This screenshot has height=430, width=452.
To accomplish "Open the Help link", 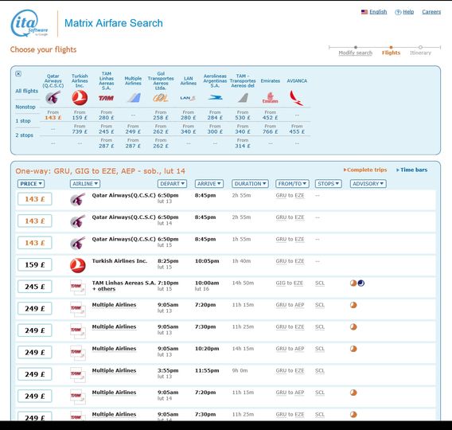I will [x=404, y=12].
